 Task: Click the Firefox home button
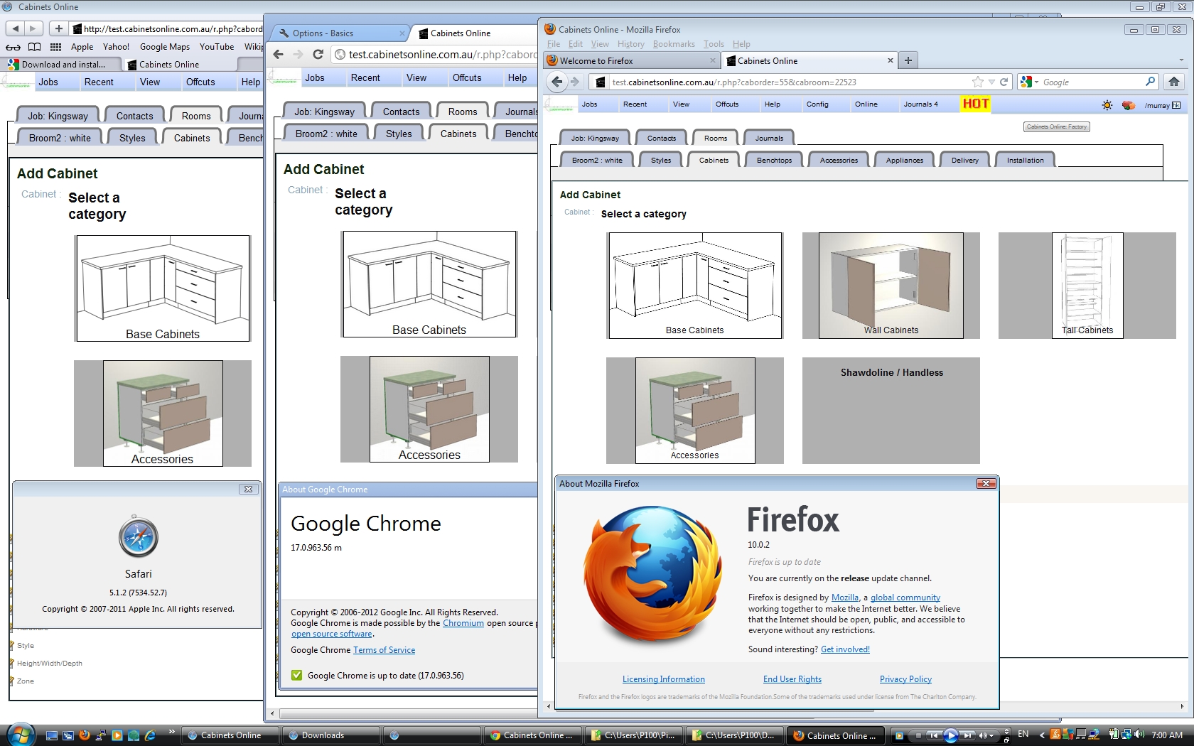coord(1174,82)
